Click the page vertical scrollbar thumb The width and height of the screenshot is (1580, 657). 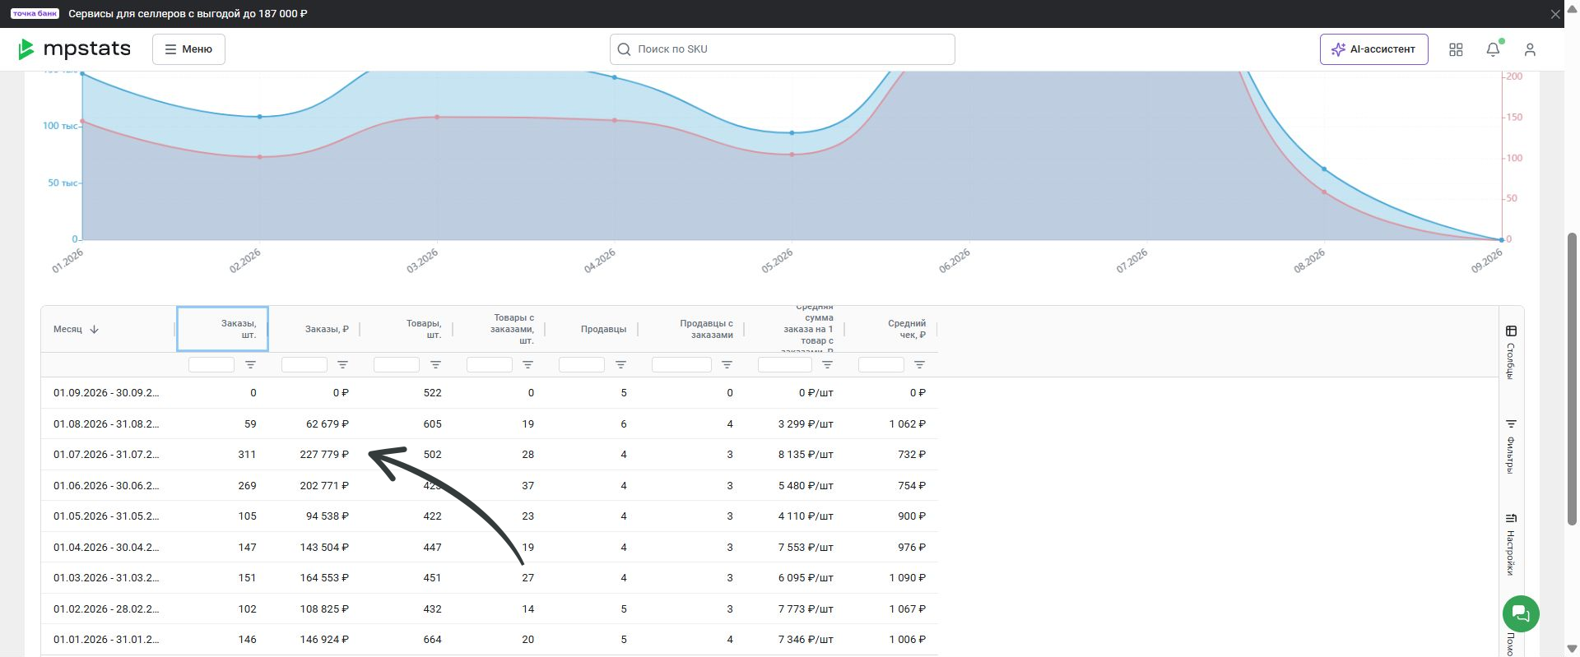[x=1571, y=378]
